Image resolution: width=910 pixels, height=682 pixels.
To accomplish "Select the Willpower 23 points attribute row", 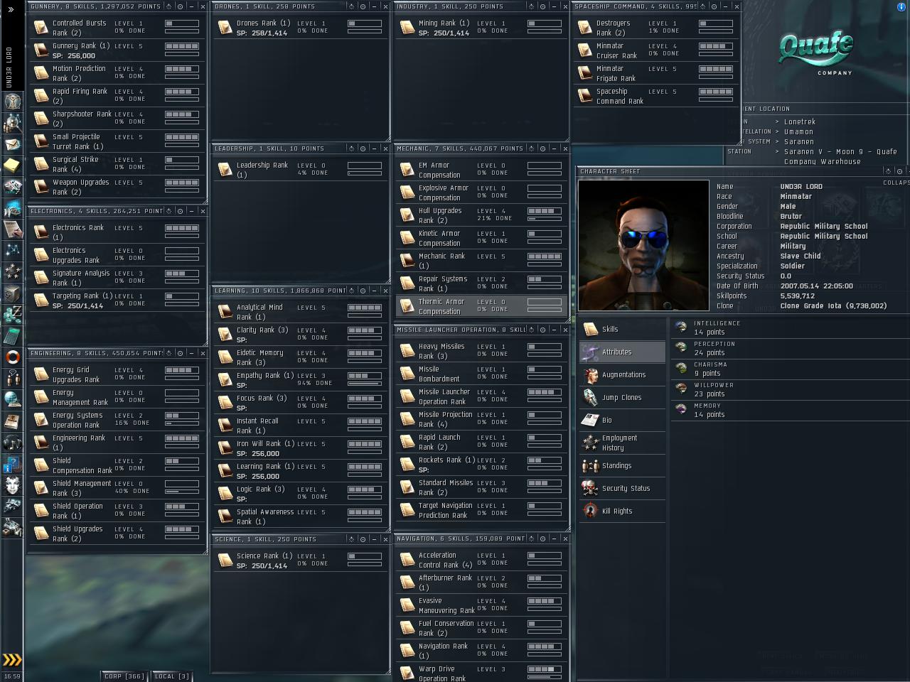I will pos(790,389).
